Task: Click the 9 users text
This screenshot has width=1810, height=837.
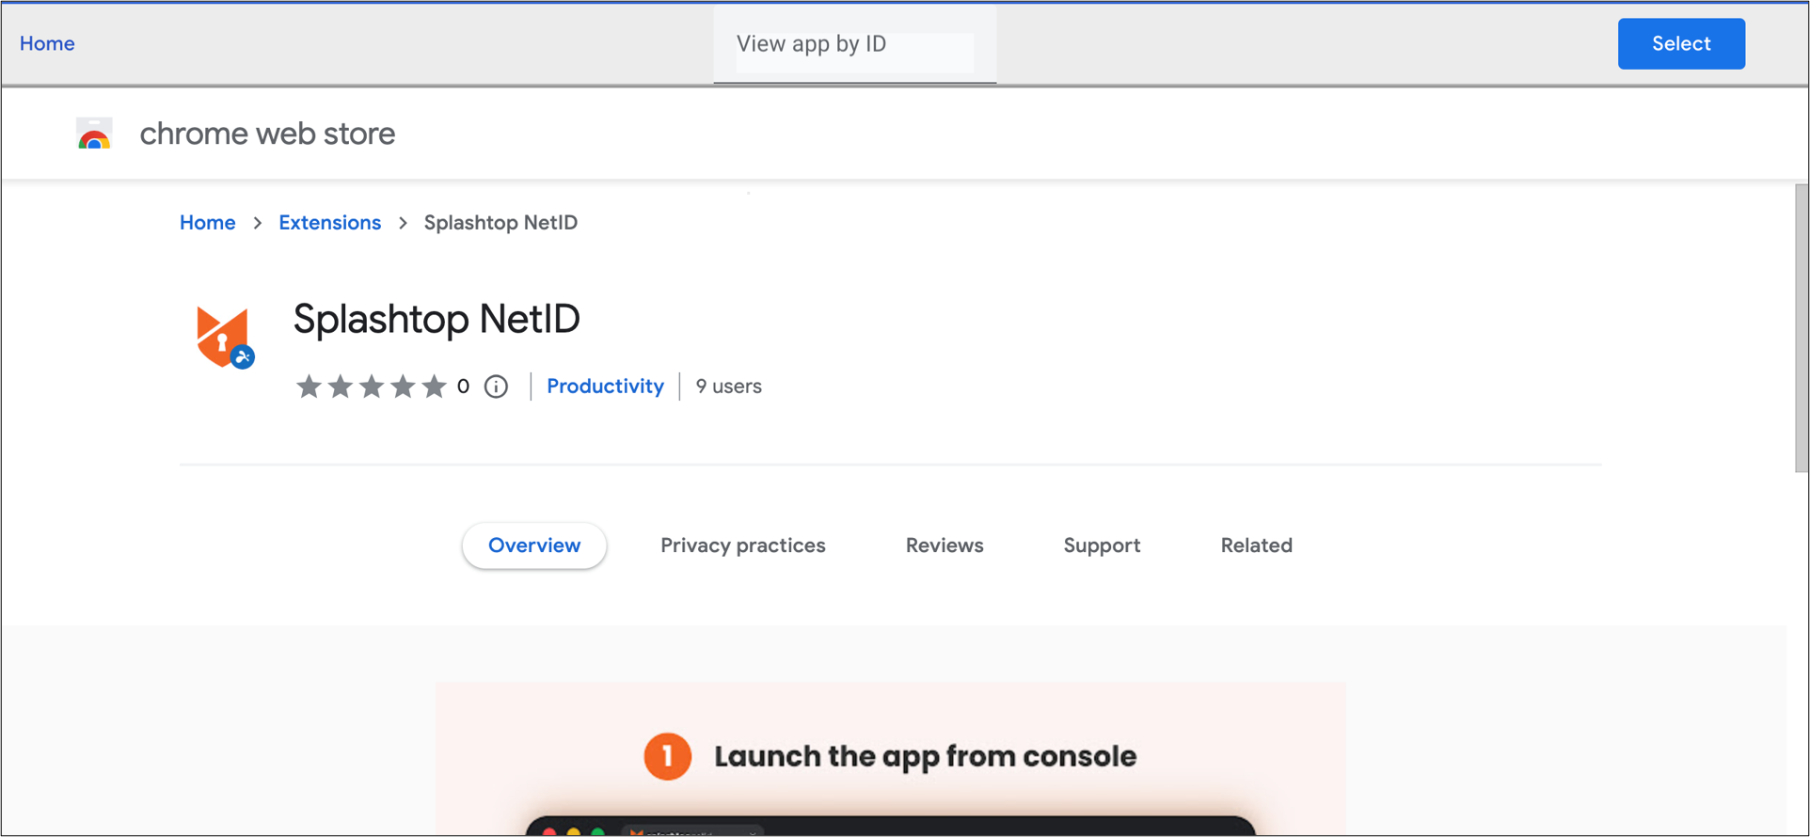Action: pyautogui.click(x=728, y=387)
